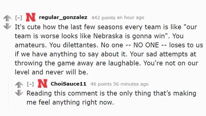
Task: Click 'level and never will be' line
Action: click(x=51, y=72)
